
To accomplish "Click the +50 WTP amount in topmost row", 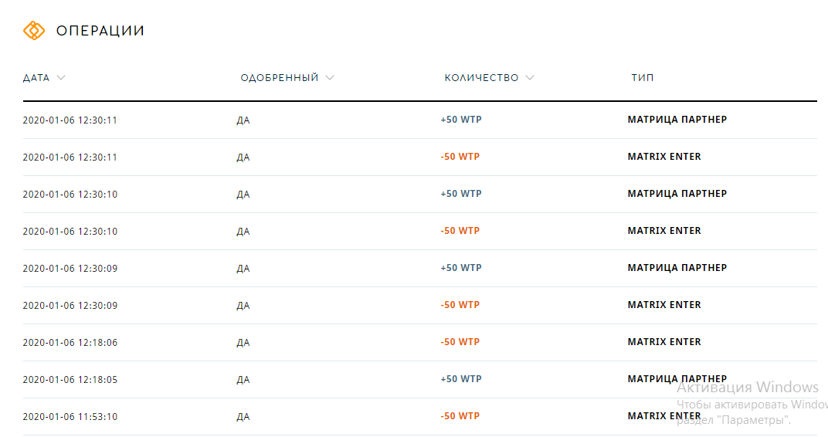I will (x=461, y=120).
